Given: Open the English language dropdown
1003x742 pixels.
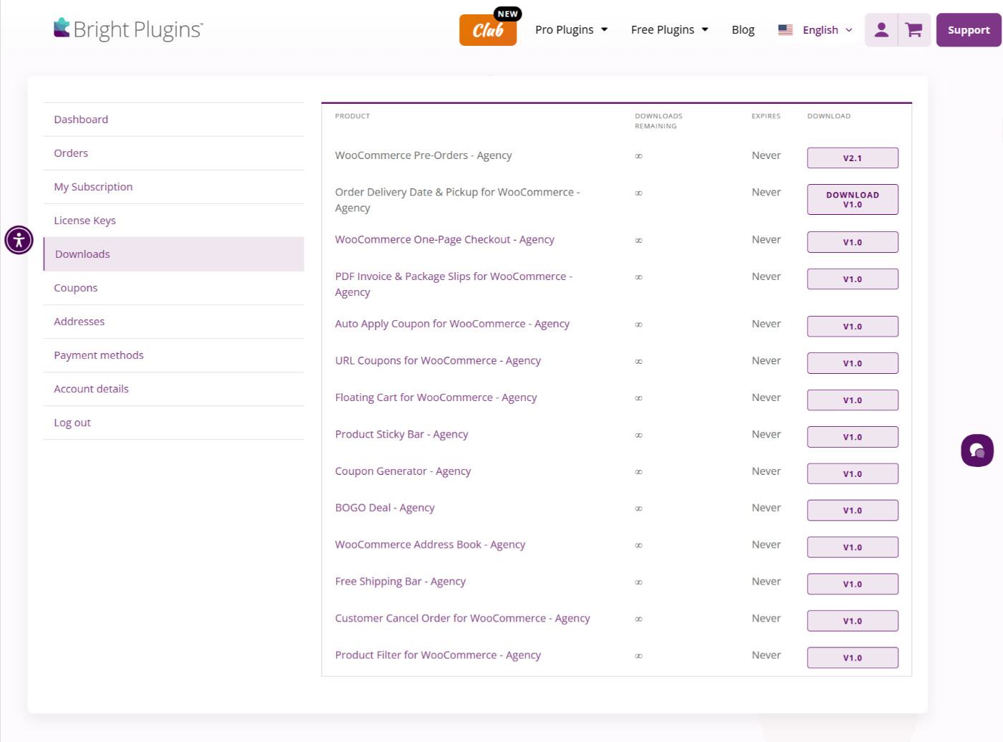Looking at the screenshot, I should click(x=821, y=29).
